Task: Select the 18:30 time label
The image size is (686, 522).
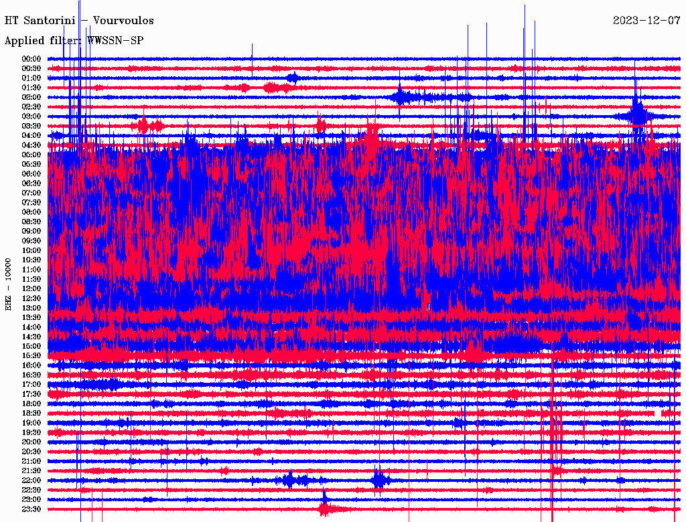Action: 31,414
